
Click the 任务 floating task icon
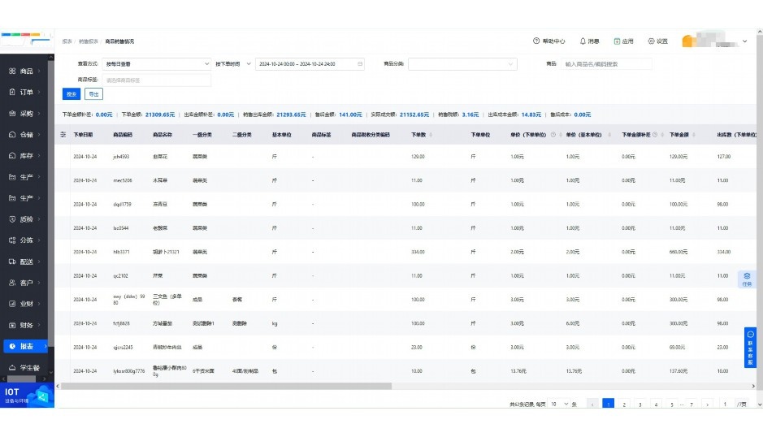pyautogui.click(x=747, y=279)
